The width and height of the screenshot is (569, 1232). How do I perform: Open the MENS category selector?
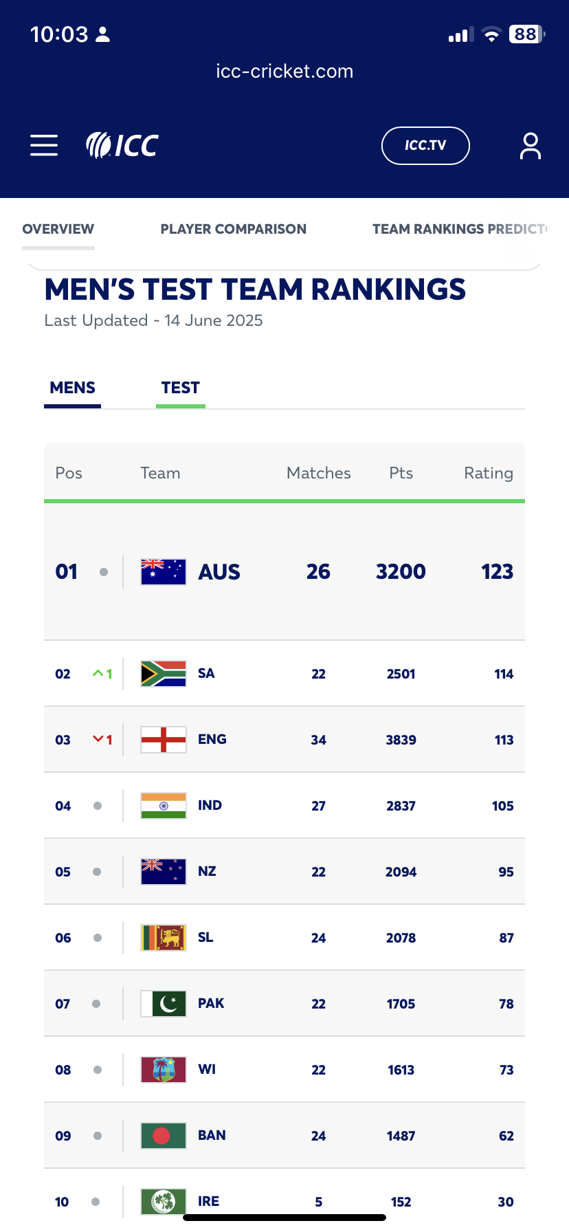tap(72, 388)
